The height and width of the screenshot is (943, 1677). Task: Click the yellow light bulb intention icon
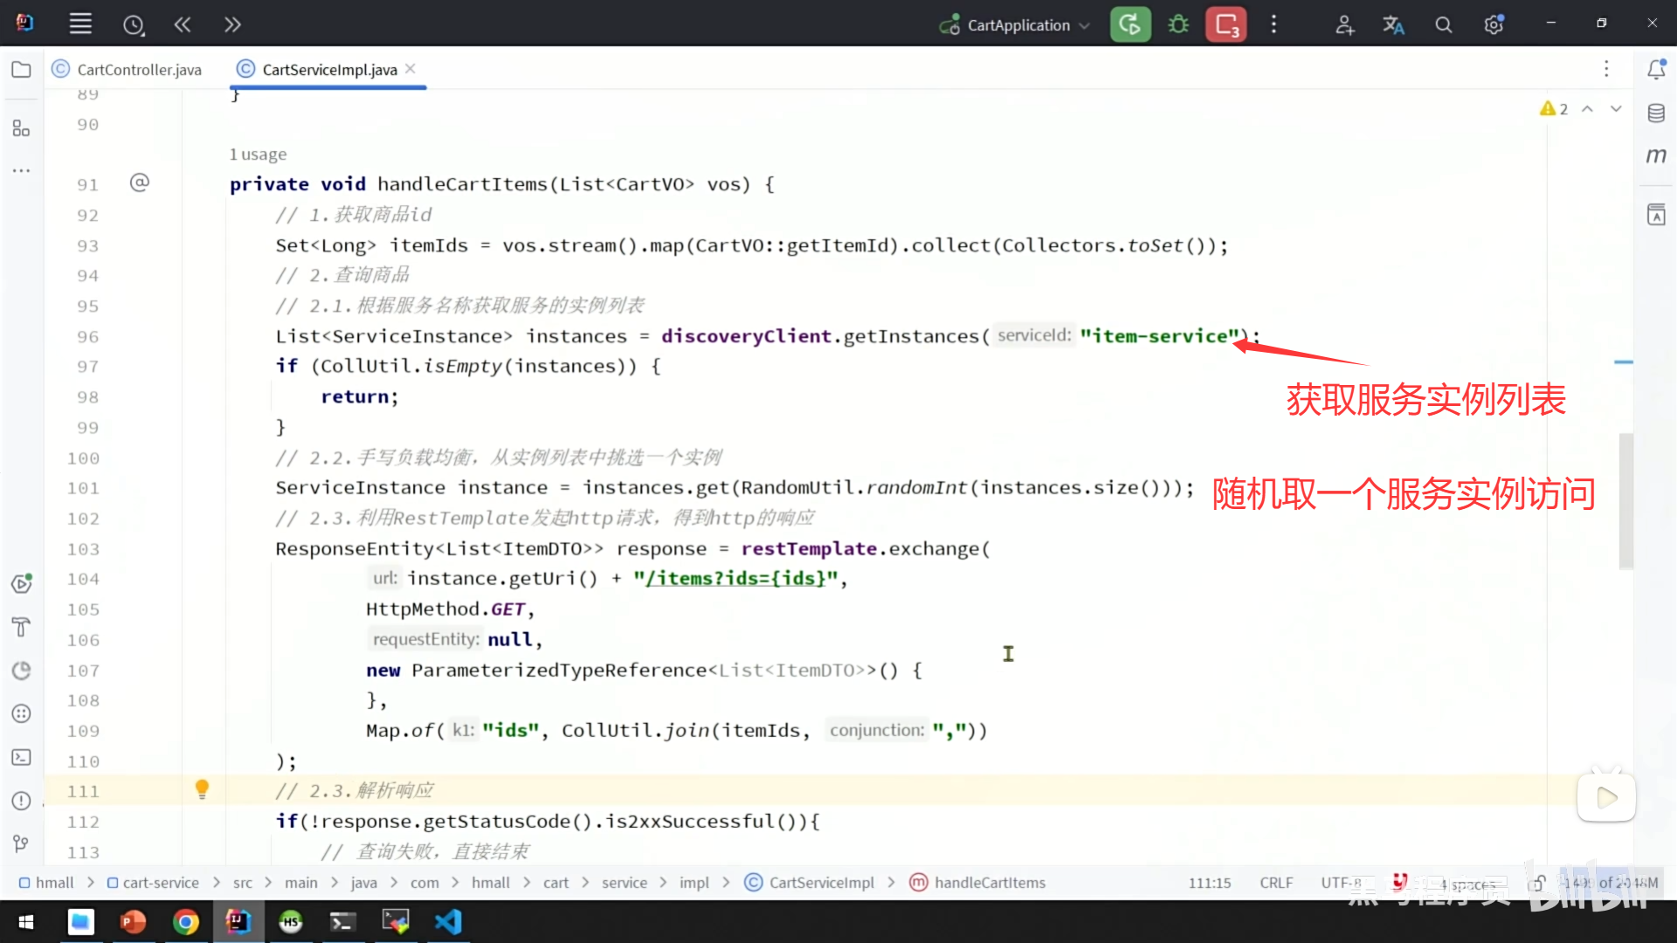click(202, 789)
